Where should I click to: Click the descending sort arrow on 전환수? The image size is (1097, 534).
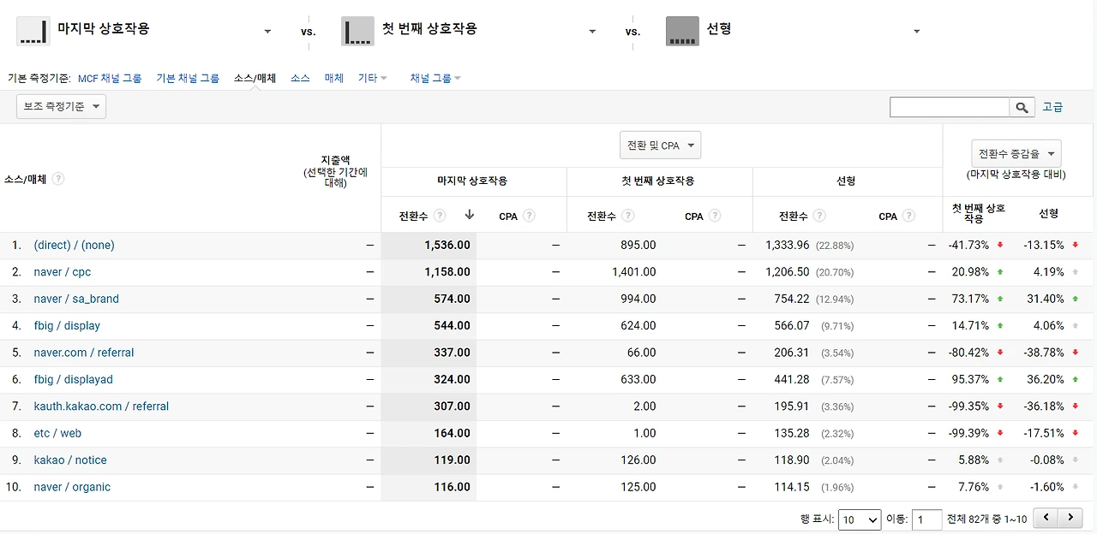coord(469,215)
